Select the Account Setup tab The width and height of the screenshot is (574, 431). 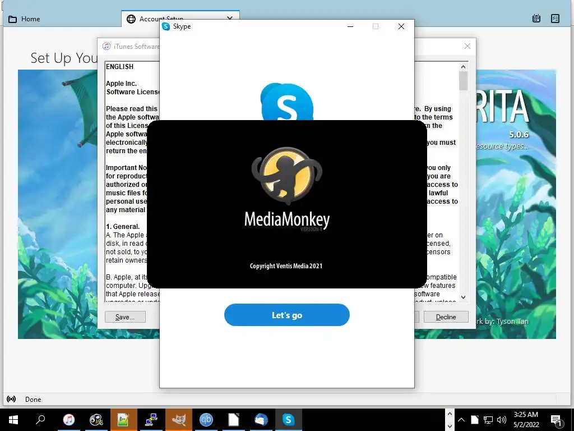[x=180, y=19]
